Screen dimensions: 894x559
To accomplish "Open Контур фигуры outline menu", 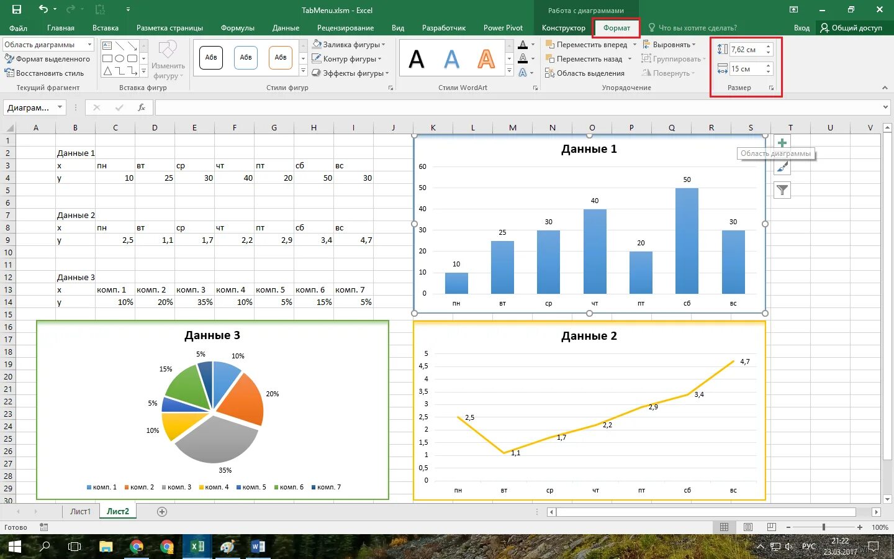I will click(x=346, y=59).
